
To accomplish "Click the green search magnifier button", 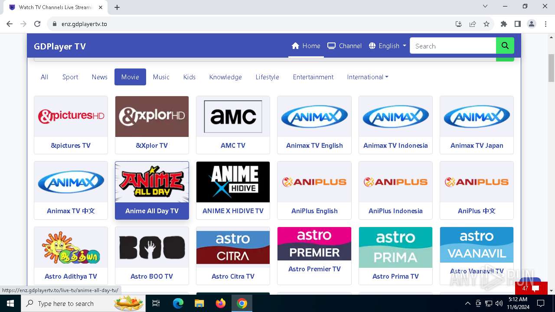I will pyautogui.click(x=505, y=45).
